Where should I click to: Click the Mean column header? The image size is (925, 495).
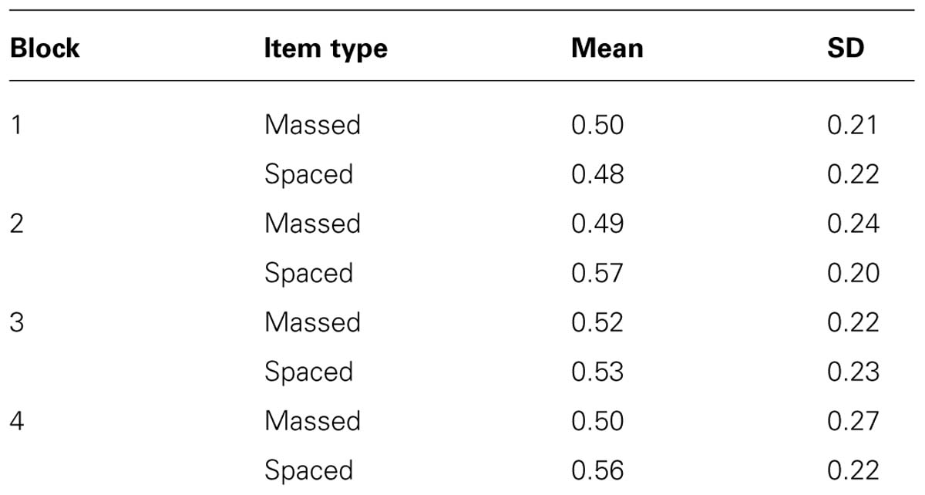pos(607,49)
